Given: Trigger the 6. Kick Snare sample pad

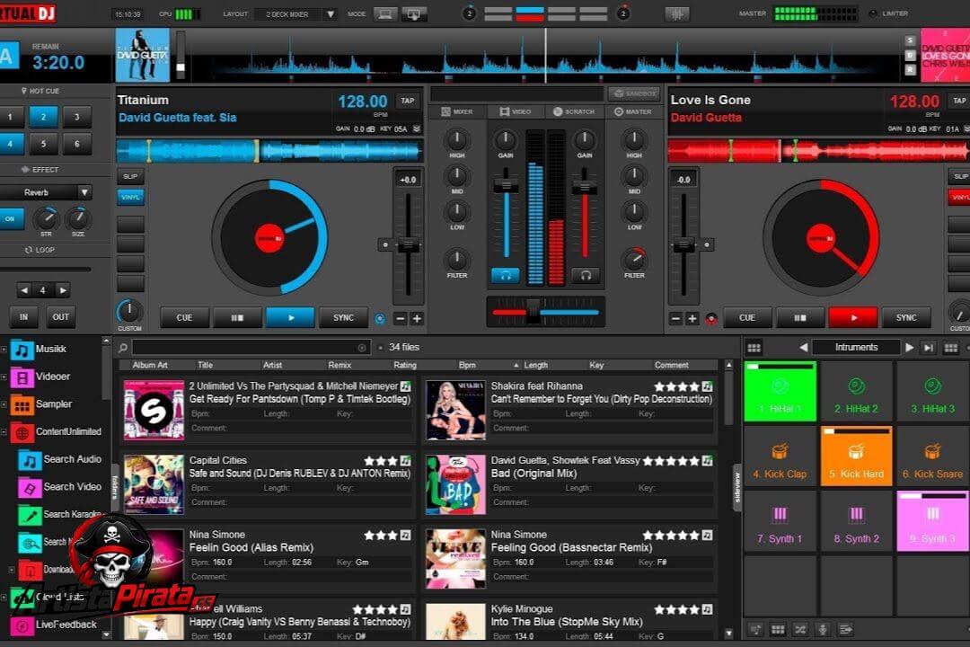Looking at the screenshot, I should [x=932, y=456].
